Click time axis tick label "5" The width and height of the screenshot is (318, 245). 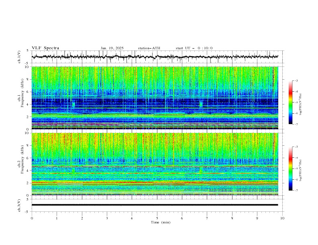click(x=157, y=218)
